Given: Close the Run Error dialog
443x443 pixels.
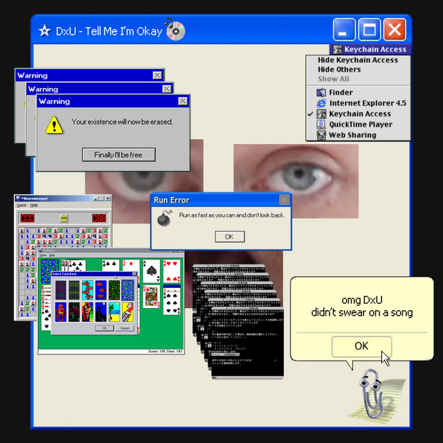Looking at the screenshot, I should tap(284, 200).
